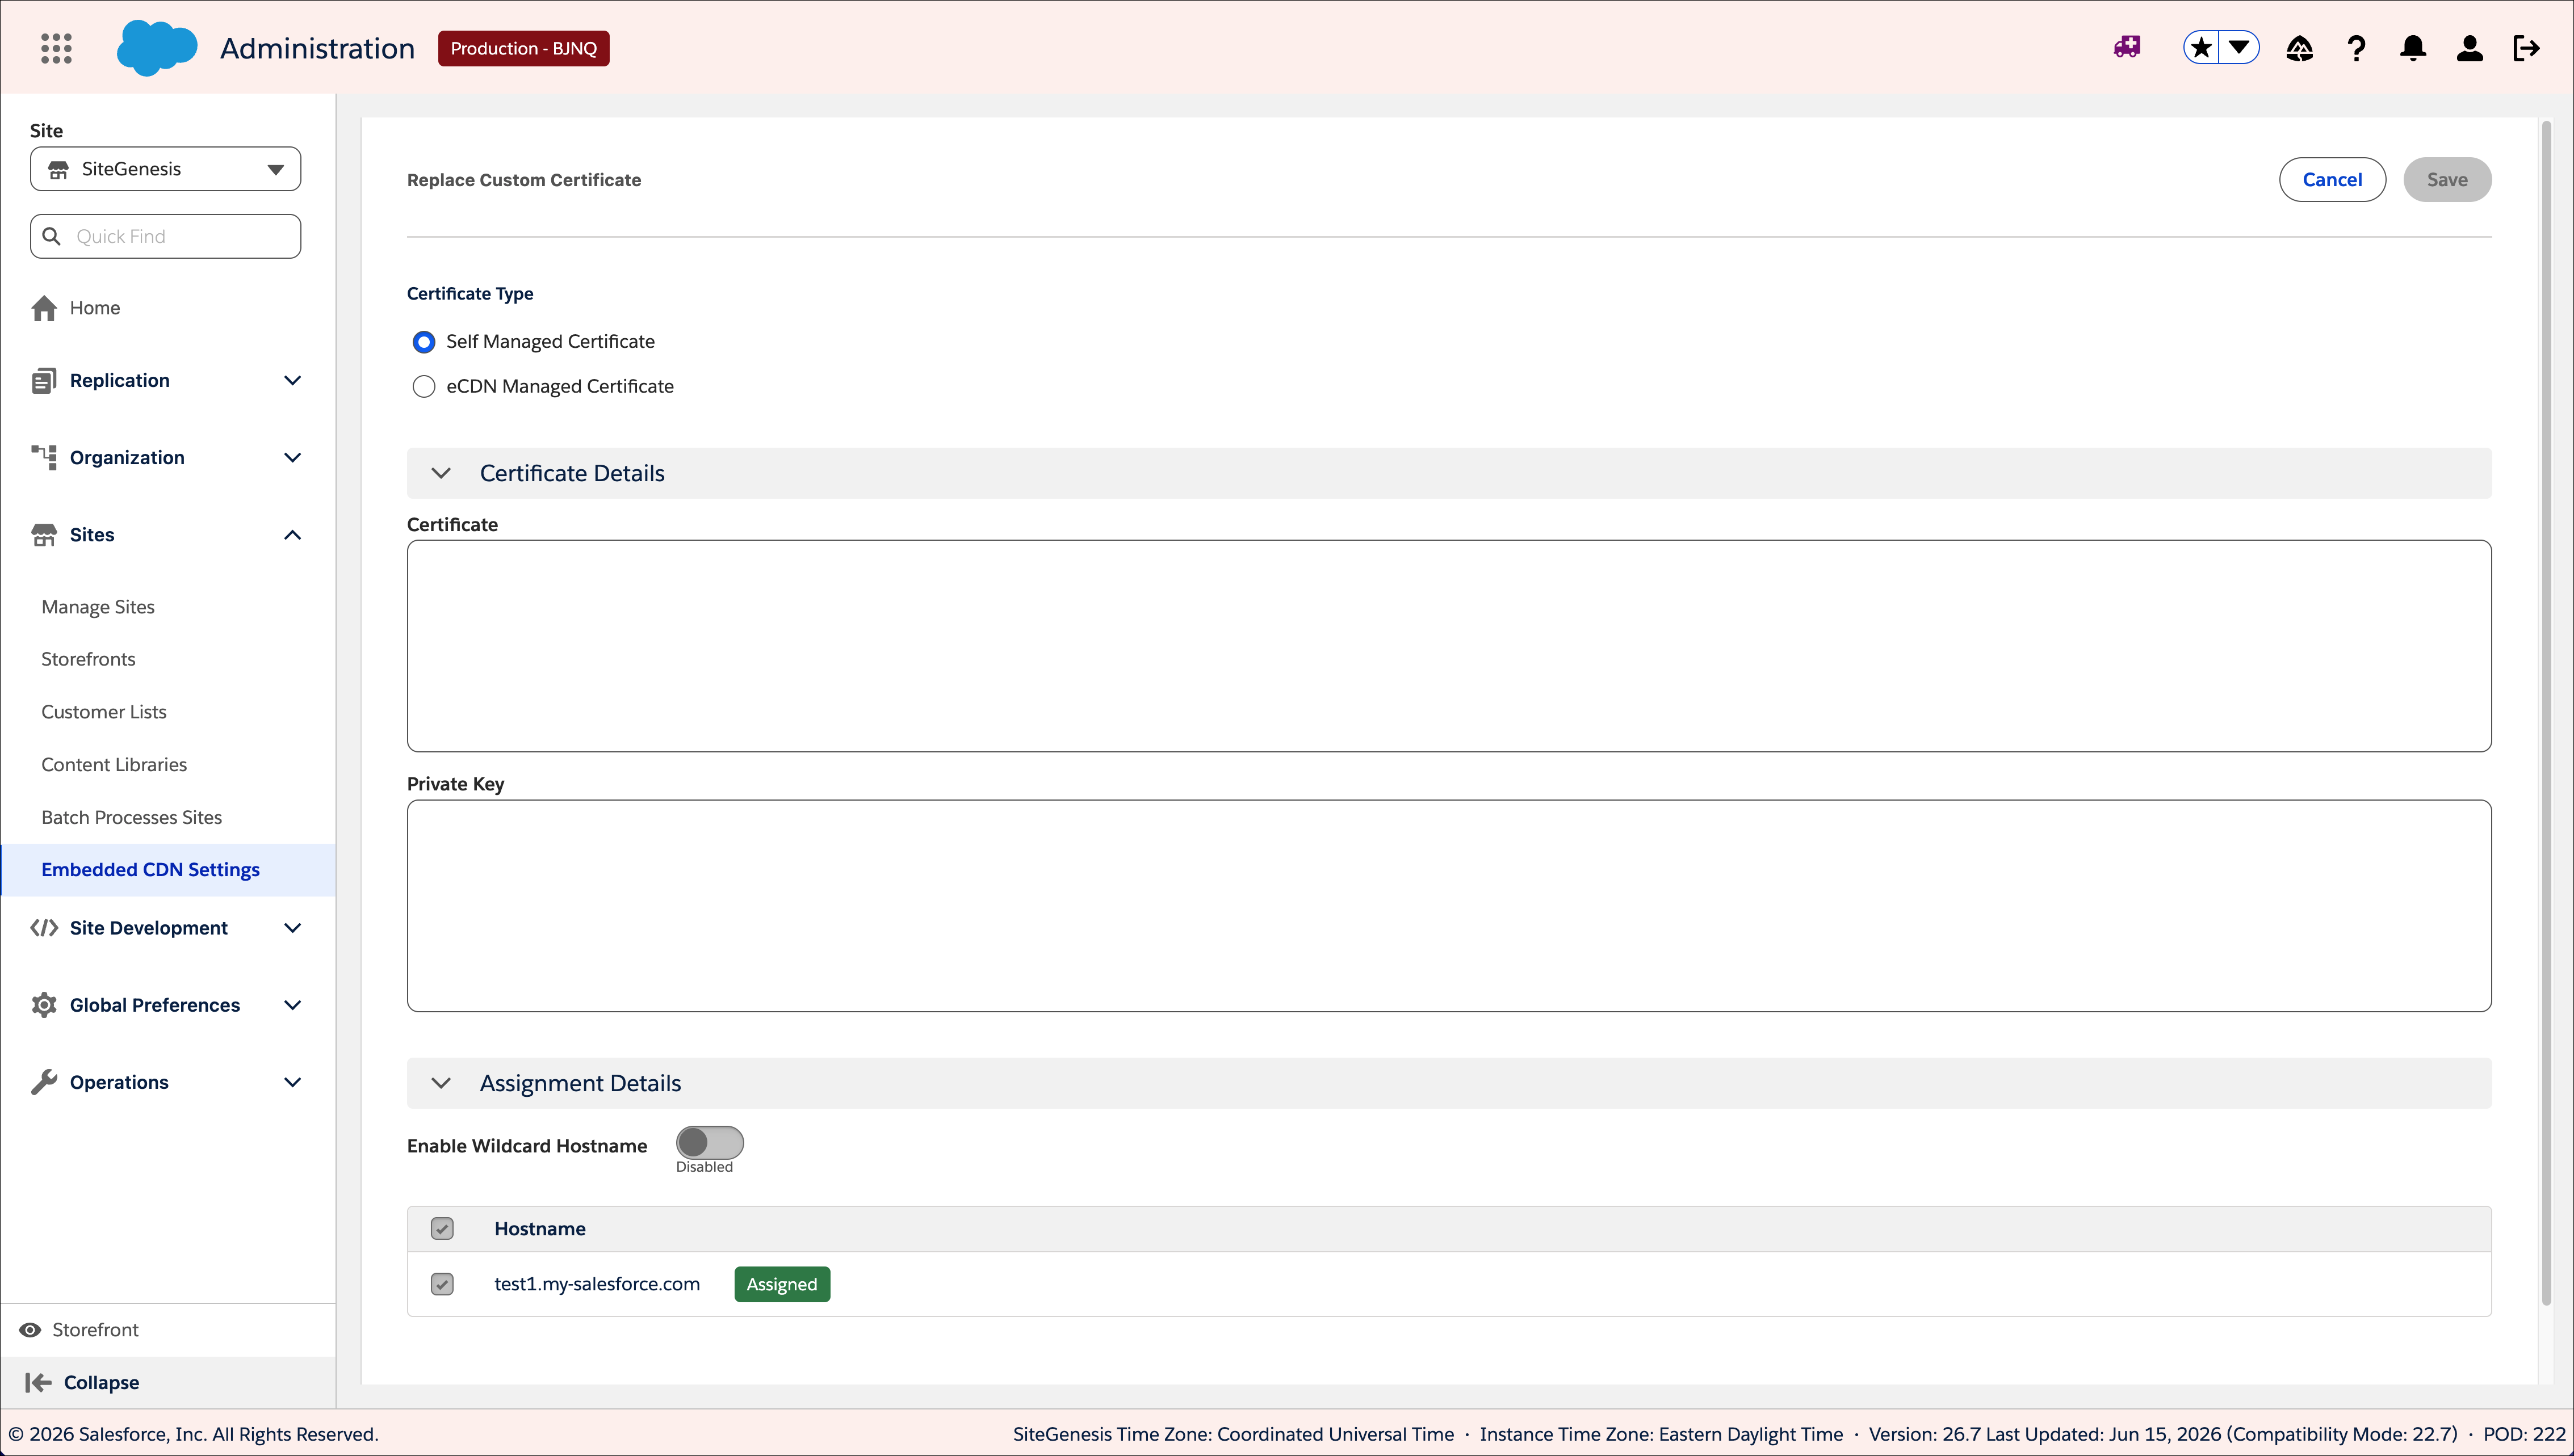Click the green Assigned status badge

tap(781, 1284)
